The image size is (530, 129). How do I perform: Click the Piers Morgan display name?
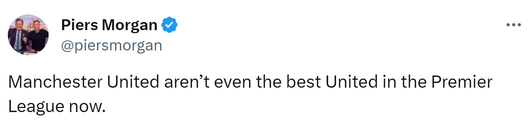click(109, 25)
